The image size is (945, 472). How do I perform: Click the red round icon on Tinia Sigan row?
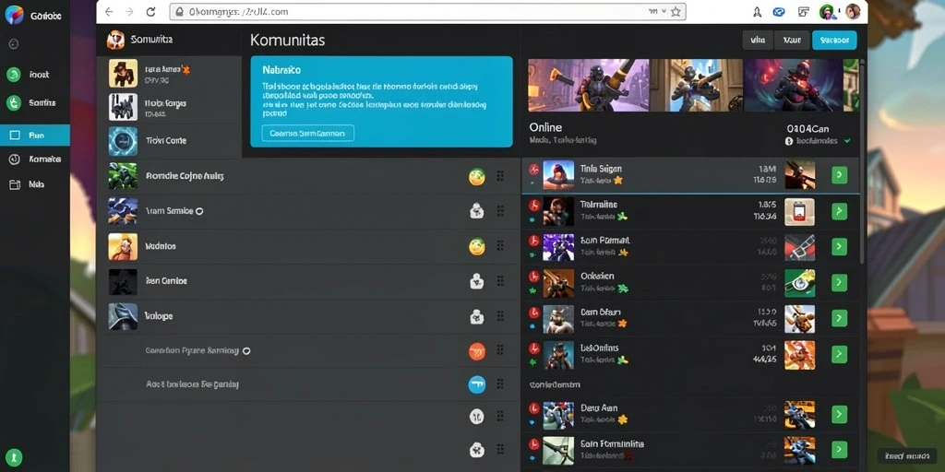pyautogui.click(x=533, y=170)
